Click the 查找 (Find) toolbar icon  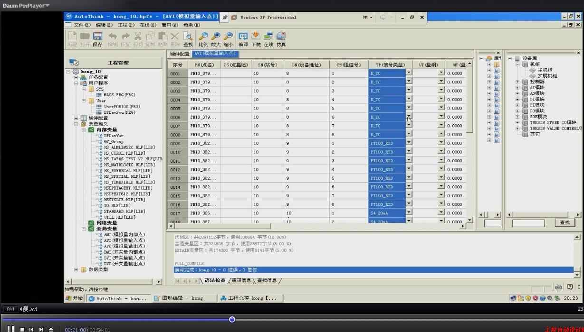point(188,36)
